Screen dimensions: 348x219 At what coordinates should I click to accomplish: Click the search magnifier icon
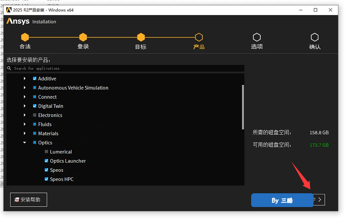(x=9, y=68)
